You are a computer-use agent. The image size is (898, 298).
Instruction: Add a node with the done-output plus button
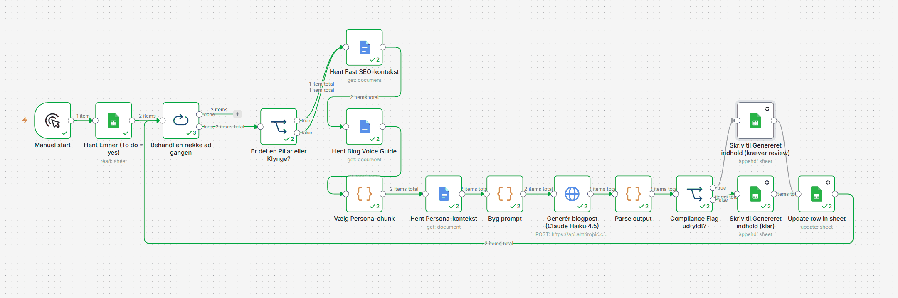tap(237, 114)
